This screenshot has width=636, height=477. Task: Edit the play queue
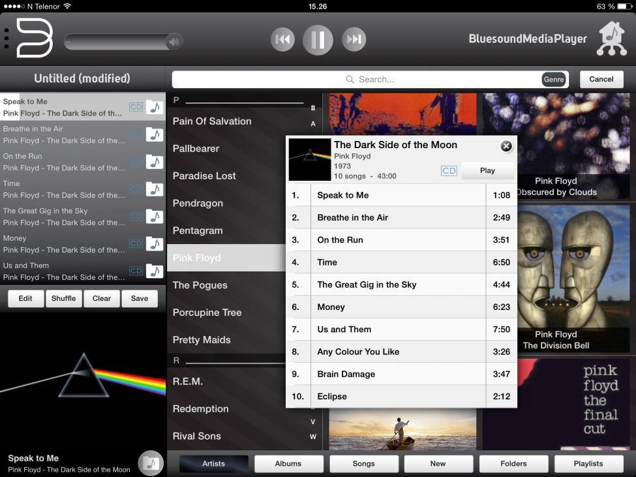(x=25, y=298)
